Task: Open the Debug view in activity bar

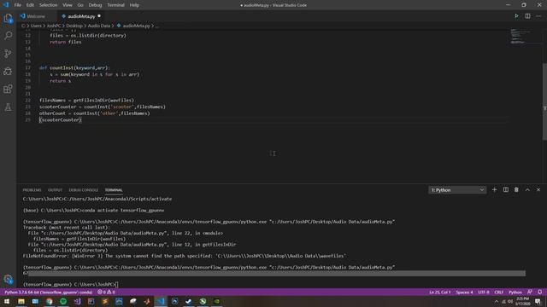Action: [8, 72]
